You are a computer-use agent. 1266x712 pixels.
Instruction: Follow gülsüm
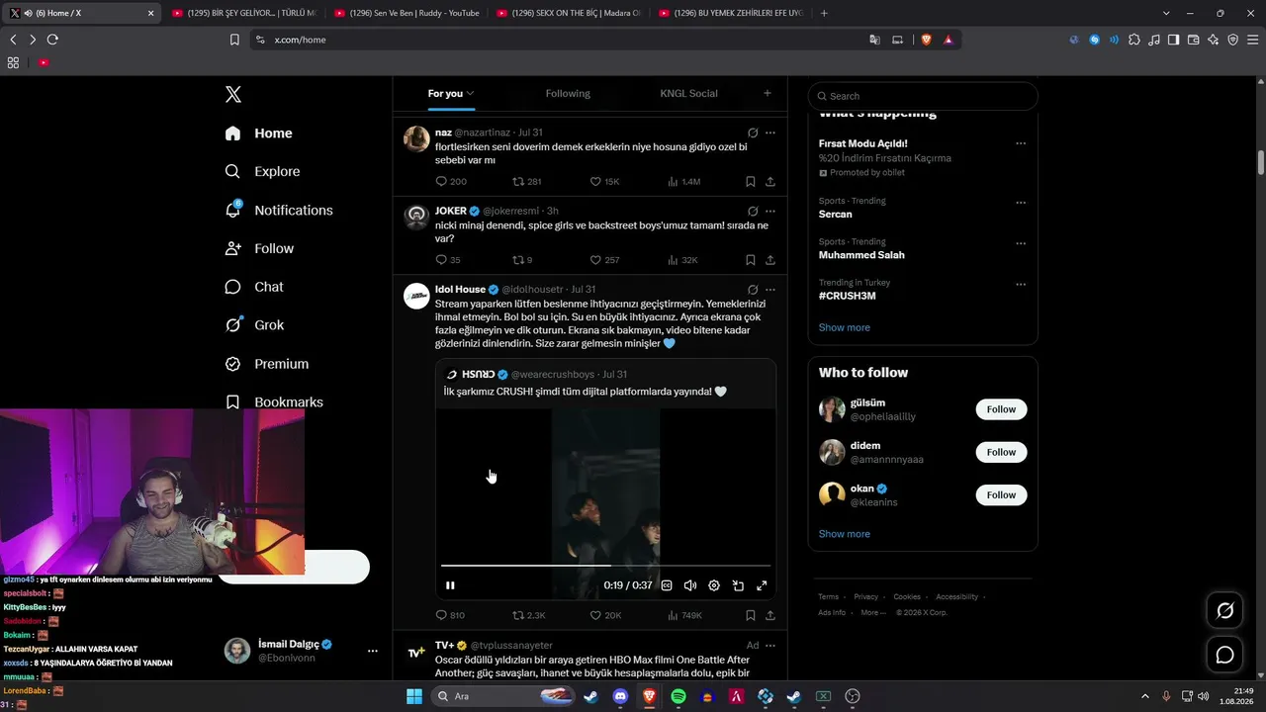point(1001,409)
